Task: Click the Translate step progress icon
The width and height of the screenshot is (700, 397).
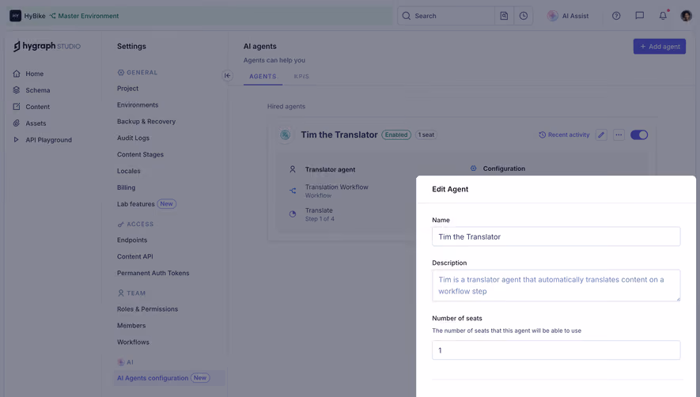Action: pos(293,214)
